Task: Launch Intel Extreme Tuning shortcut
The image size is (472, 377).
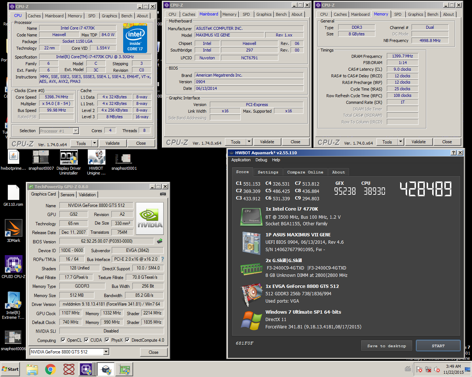Action: [x=13, y=300]
